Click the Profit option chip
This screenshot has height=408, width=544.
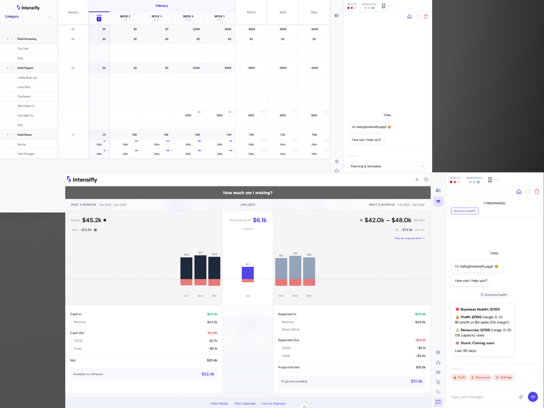459,377
